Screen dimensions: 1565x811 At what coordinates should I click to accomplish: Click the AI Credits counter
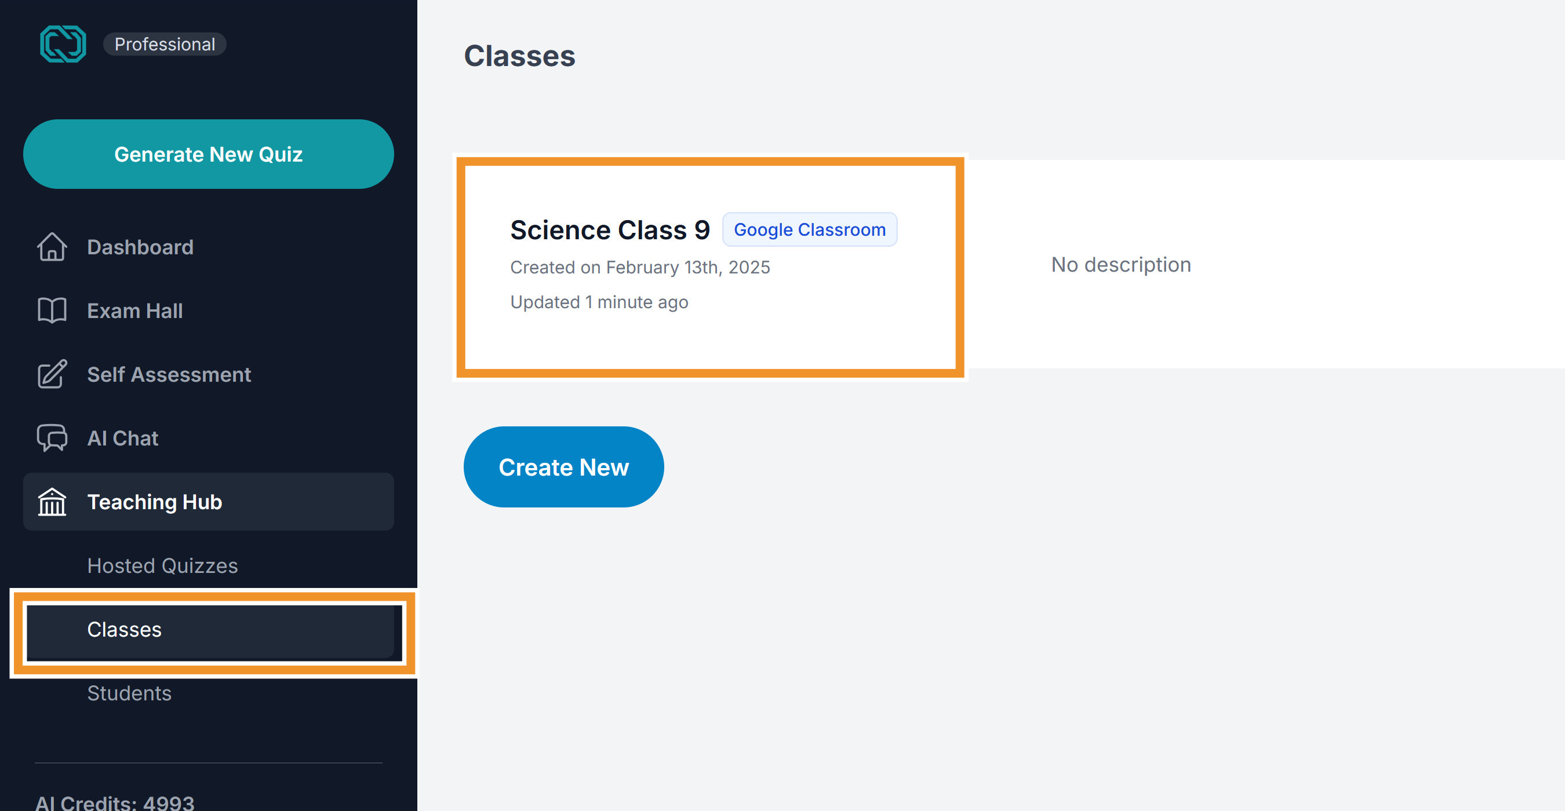click(x=115, y=802)
